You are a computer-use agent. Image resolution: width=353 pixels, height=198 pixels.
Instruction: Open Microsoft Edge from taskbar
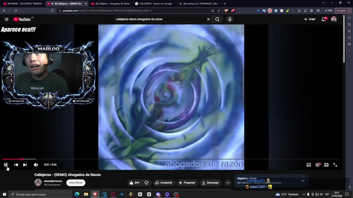click(77, 194)
